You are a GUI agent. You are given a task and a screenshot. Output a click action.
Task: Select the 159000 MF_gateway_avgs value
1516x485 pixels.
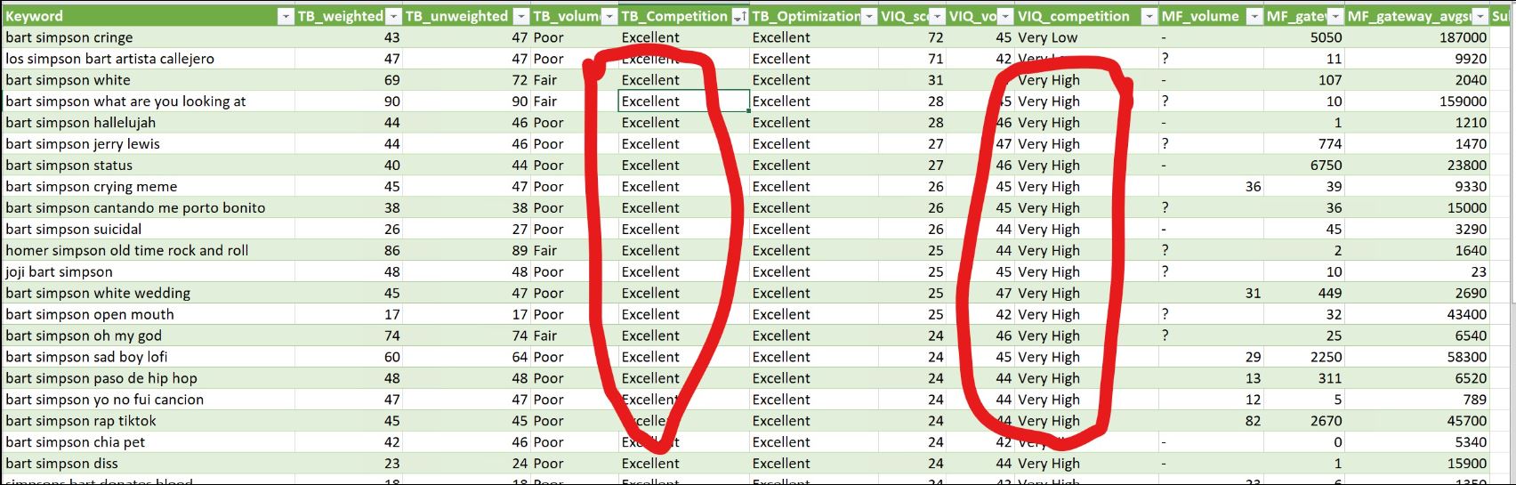click(x=1416, y=101)
